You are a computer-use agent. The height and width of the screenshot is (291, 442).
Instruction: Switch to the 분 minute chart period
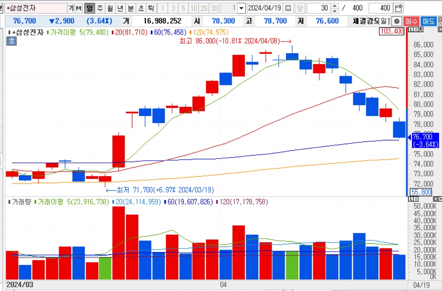[x=131, y=8]
